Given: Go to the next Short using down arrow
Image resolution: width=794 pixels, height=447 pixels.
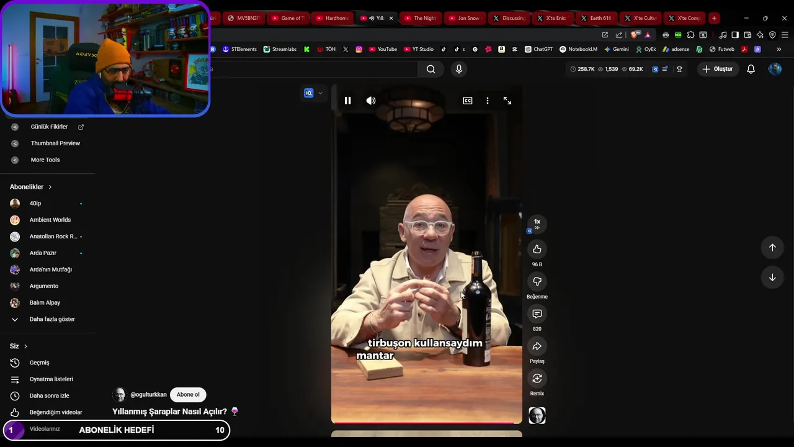Looking at the screenshot, I should (x=772, y=278).
